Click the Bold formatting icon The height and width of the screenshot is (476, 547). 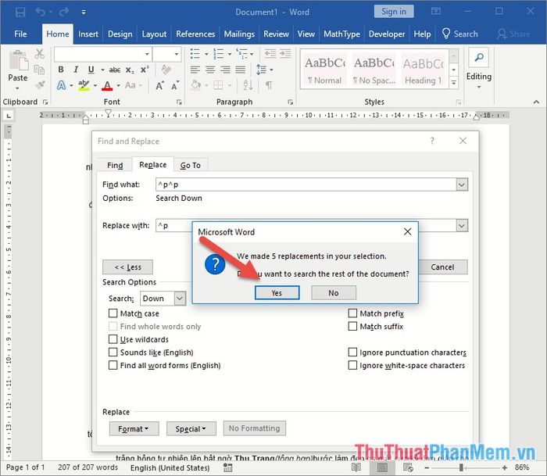click(61, 70)
